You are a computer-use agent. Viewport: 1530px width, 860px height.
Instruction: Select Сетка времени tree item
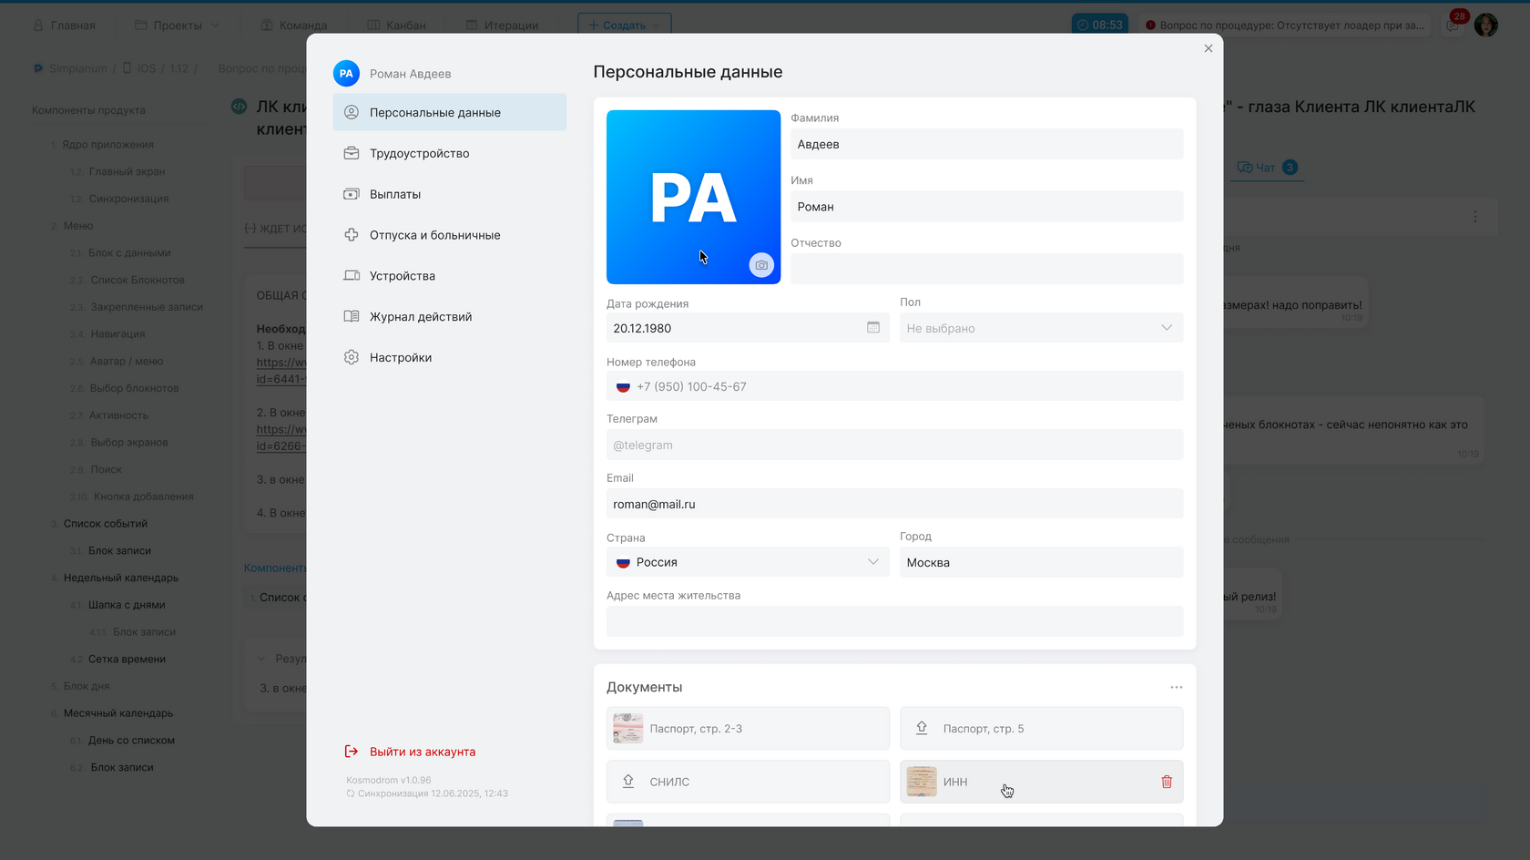127,659
